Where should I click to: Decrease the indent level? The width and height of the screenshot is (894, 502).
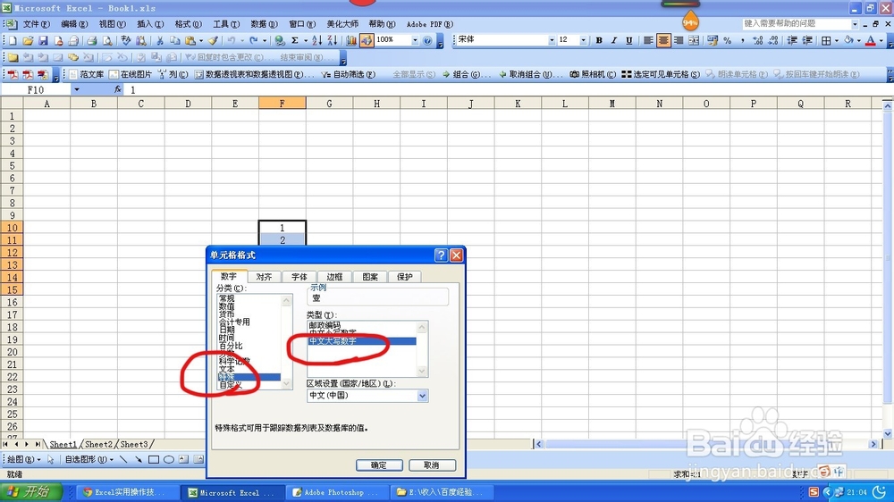[x=792, y=40]
